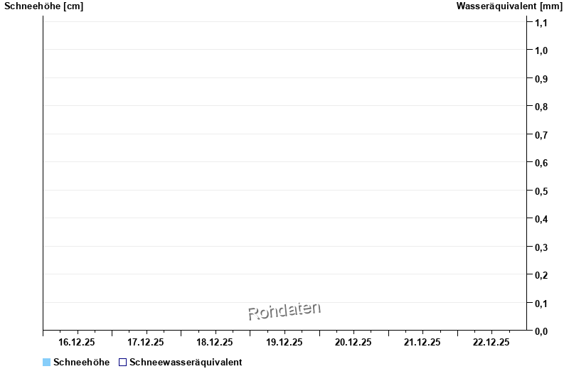Choose the 19.12.25 date label
The image size is (569, 391).
click(284, 342)
